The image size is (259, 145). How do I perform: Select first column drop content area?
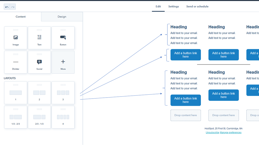click(x=185, y=115)
